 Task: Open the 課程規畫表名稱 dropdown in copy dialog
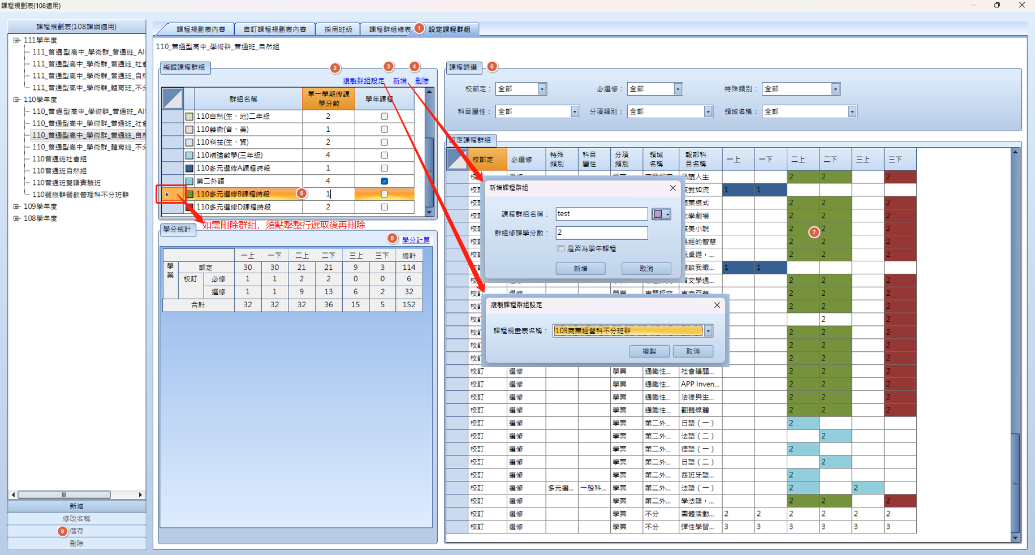708,331
